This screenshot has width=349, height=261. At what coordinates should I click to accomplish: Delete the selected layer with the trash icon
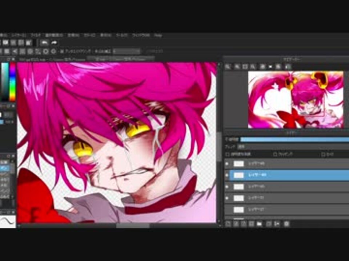287,224
